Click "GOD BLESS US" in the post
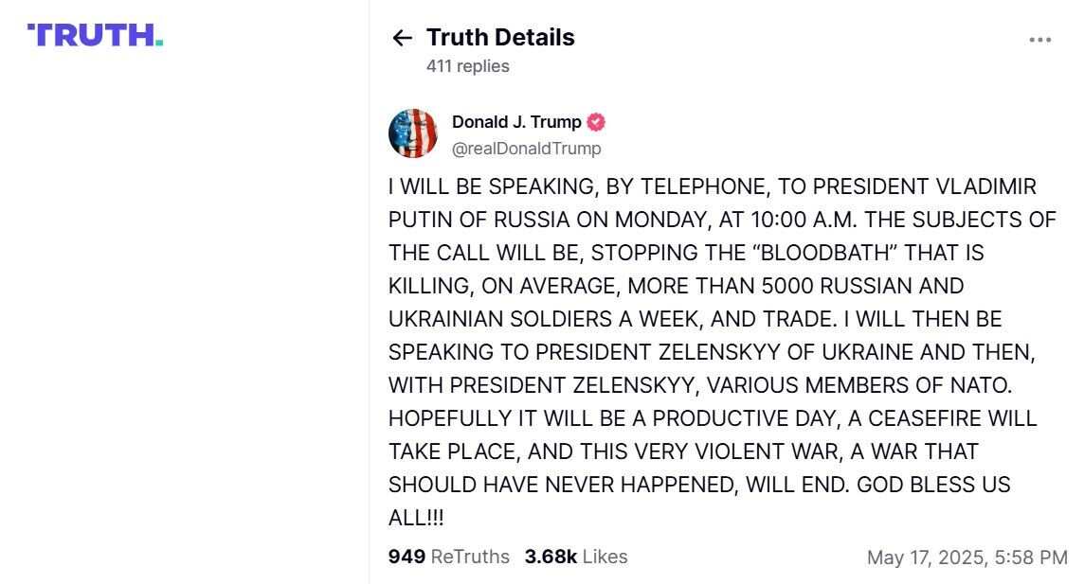 tap(933, 485)
